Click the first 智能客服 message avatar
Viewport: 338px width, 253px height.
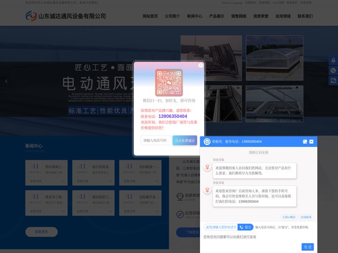coord(207,167)
